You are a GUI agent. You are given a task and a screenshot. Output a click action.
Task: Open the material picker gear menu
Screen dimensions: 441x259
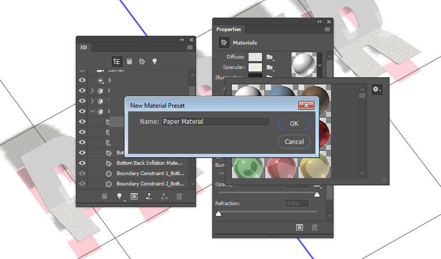(377, 90)
